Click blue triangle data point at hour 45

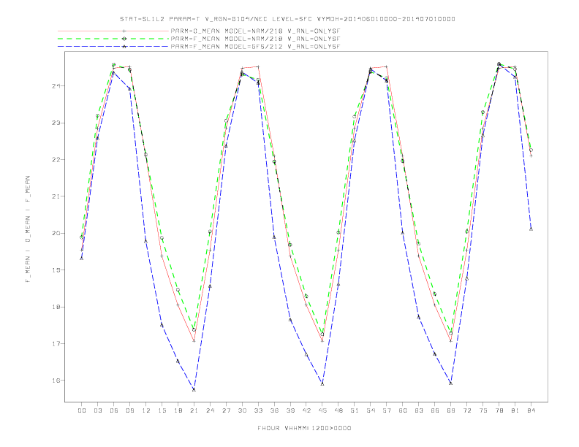pos(322,384)
